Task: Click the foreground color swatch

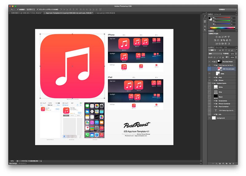Action: click(209, 18)
